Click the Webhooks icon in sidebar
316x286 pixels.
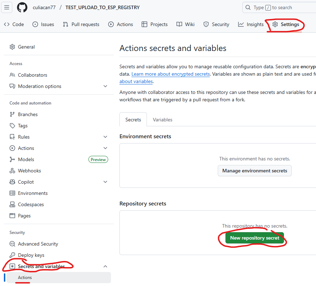pyautogui.click(x=12, y=171)
